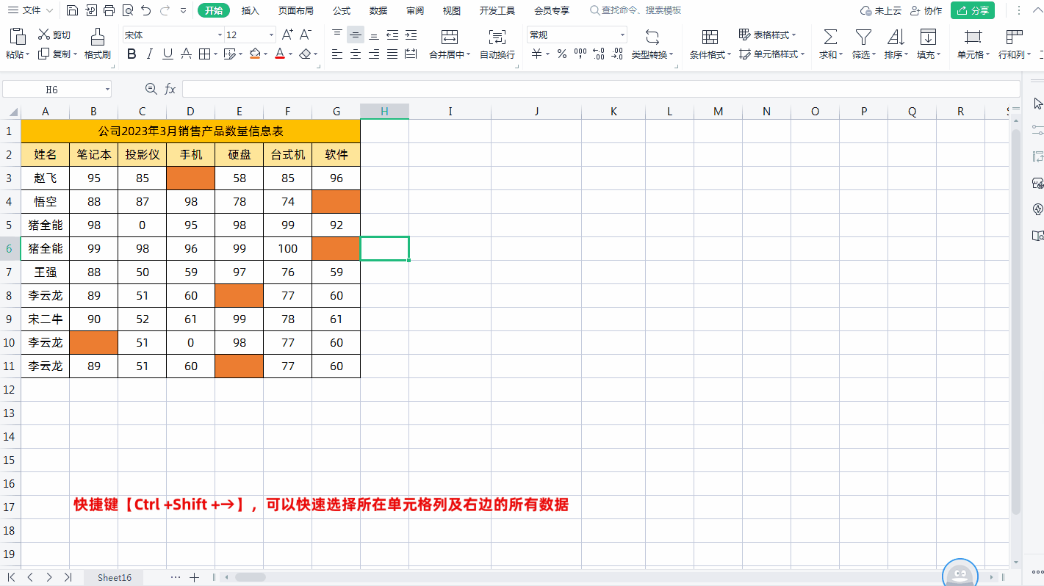Decrease font size with A- icon
1044x586 pixels.
pos(306,35)
